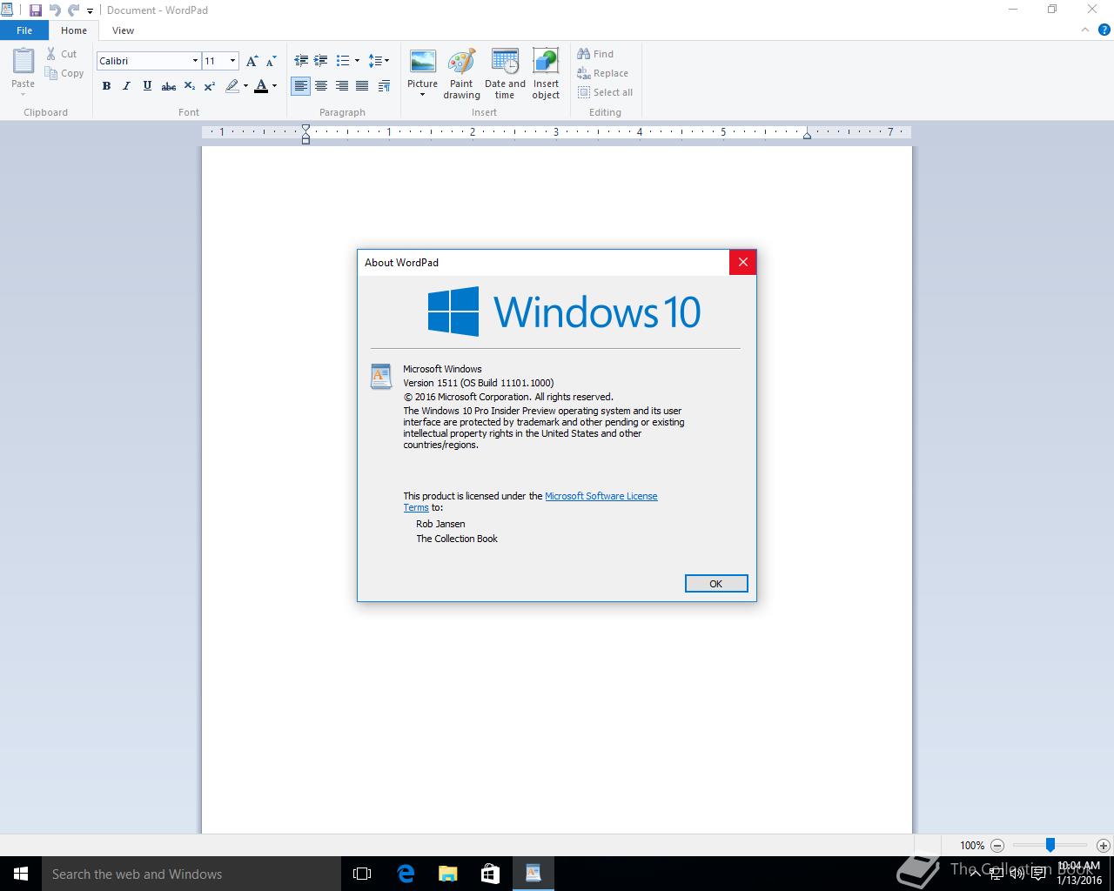
Task: Click the Insert Picture icon
Action: click(422, 62)
